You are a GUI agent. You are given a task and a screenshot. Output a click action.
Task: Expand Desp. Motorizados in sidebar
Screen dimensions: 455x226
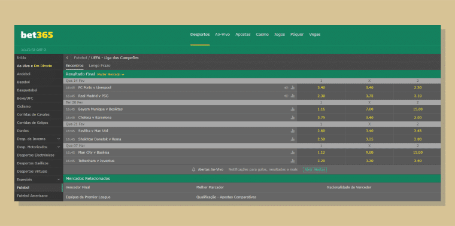(59, 147)
